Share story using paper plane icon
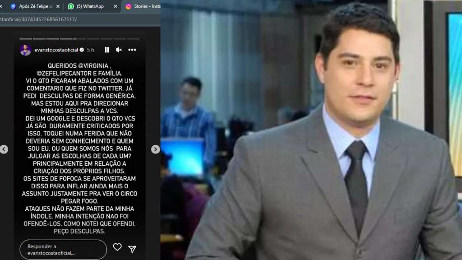Screen dimensions: 462x260 tap(132, 249)
